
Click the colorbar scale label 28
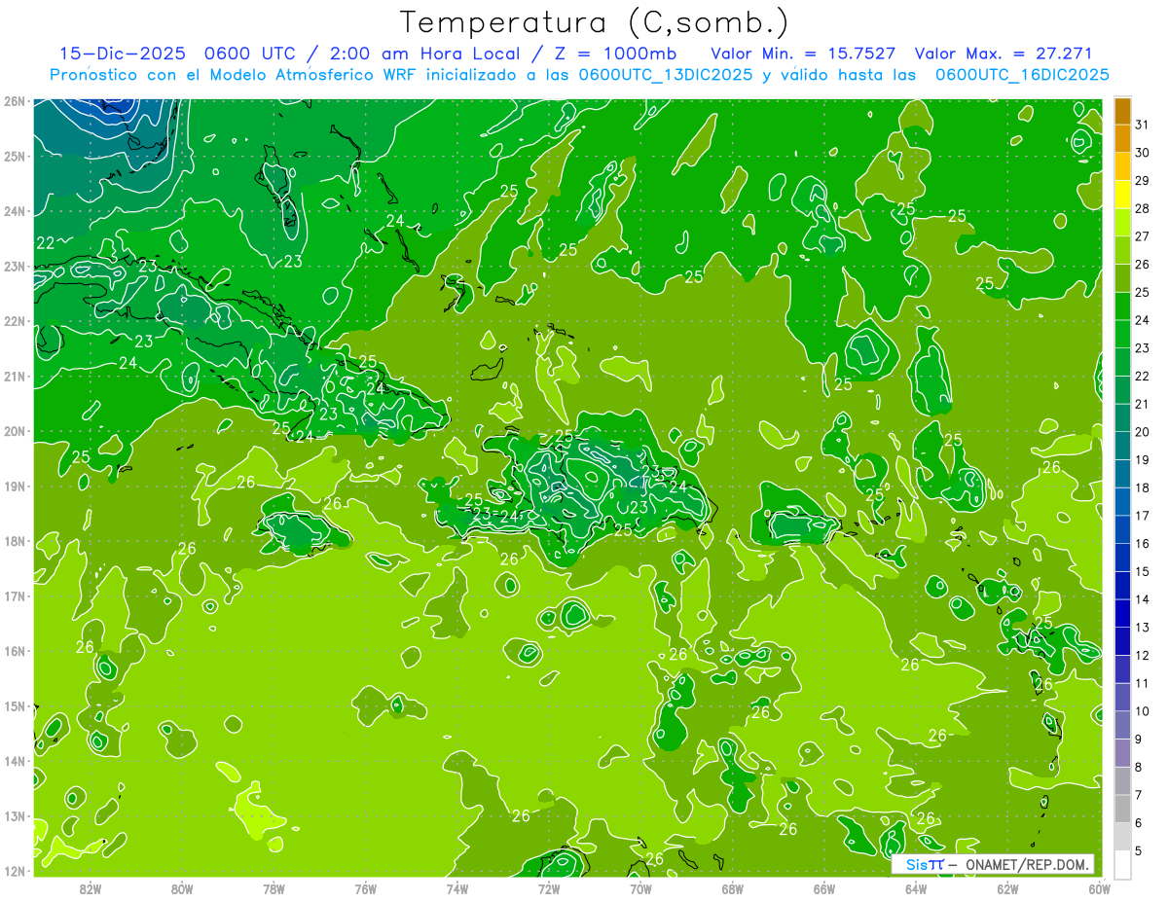[x=1143, y=208]
